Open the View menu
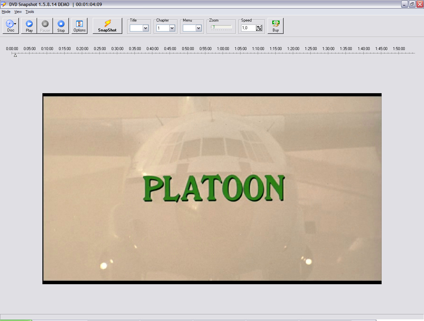This screenshot has height=321, width=424. [x=18, y=12]
